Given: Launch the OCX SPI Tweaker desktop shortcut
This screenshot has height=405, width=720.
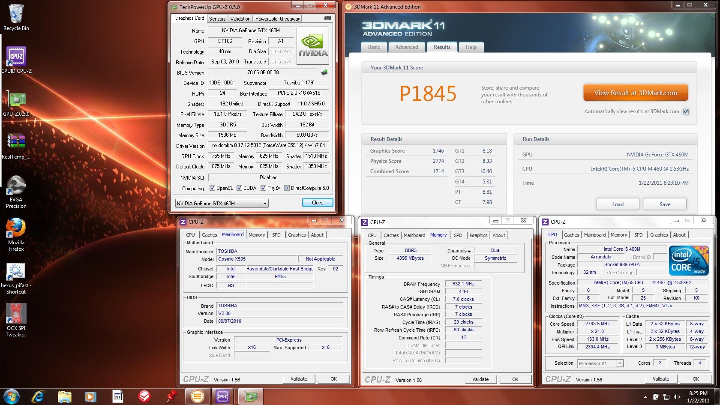Looking at the screenshot, I should pyautogui.click(x=16, y=320).
